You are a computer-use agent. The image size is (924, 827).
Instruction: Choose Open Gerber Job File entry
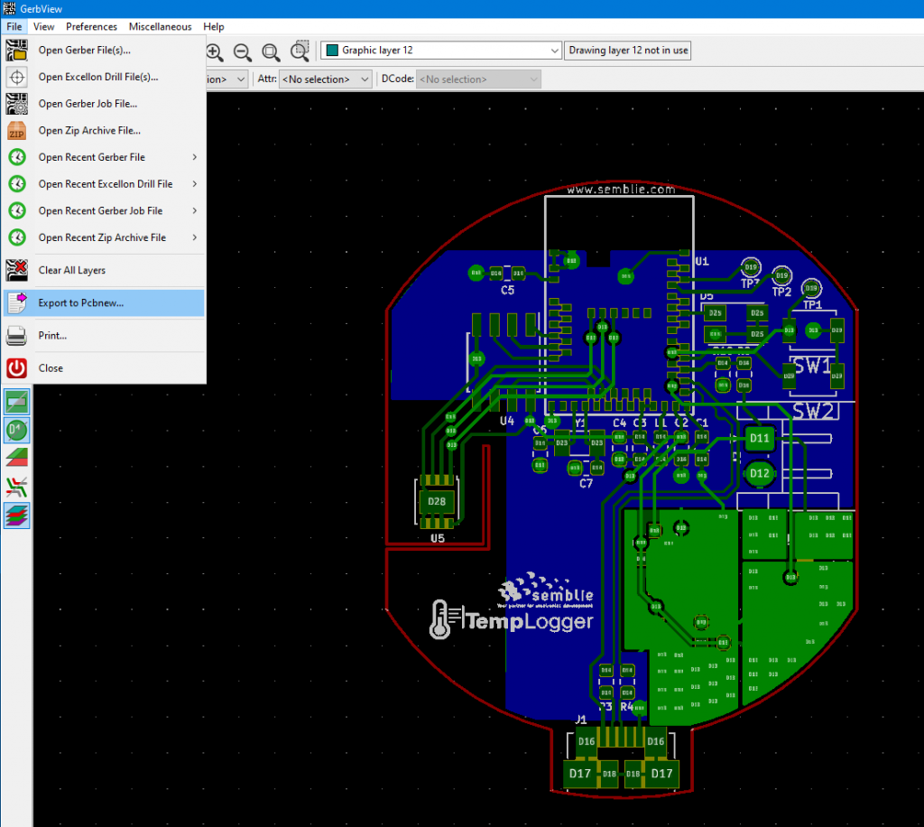tap(88, 104)
